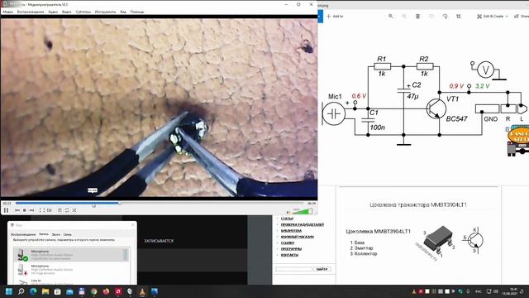Click the Share button in Photos
529x298 pixels.
coord(522,17)
